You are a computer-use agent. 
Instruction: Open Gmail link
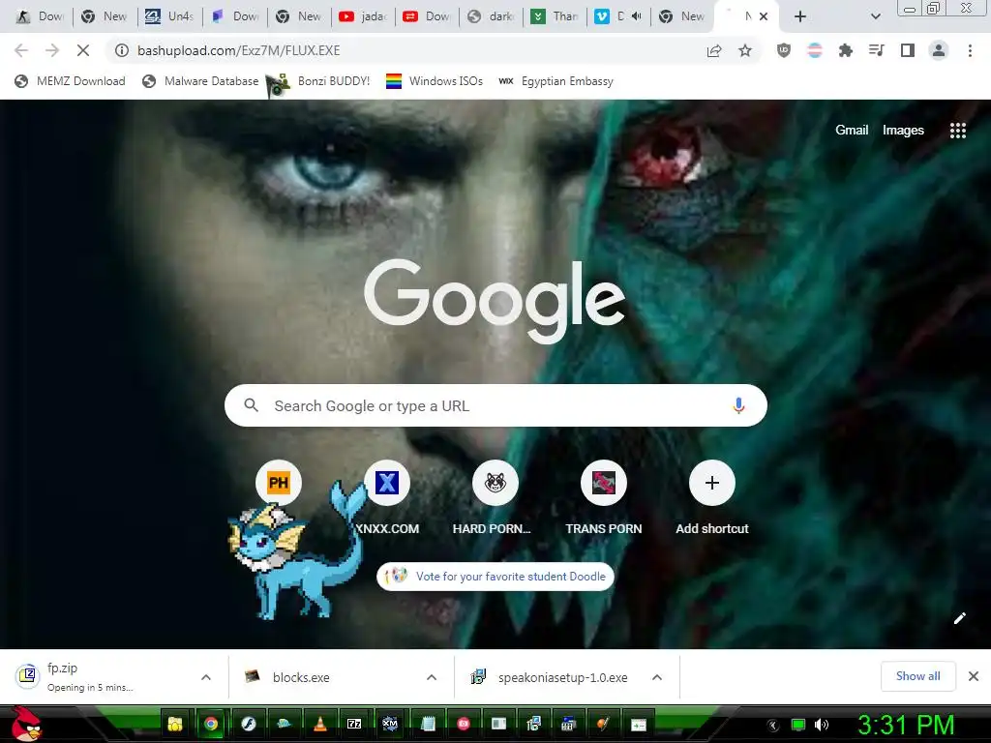[x=852, y=131]
